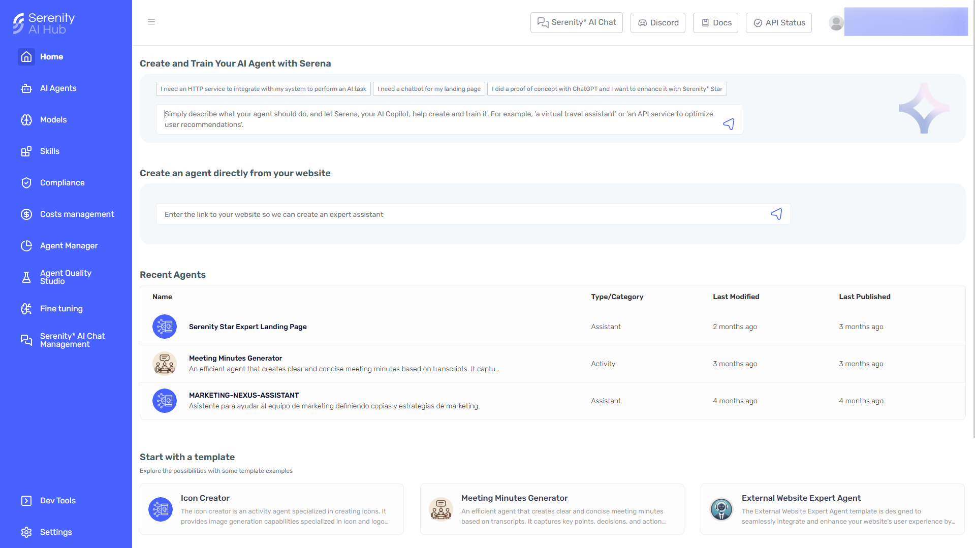Open Costs management section
The width and height of the screenshot is (975, 548).
(x=77, y=214)
